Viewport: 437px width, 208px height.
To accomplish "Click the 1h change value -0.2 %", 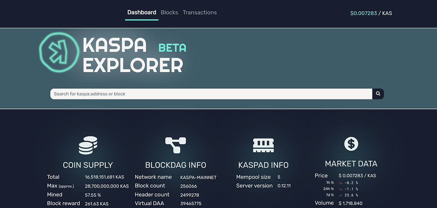I will pos(351,183).
